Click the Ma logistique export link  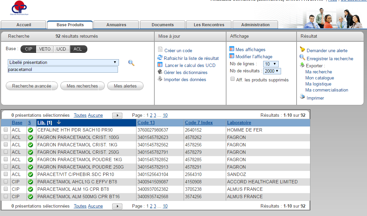318,84
